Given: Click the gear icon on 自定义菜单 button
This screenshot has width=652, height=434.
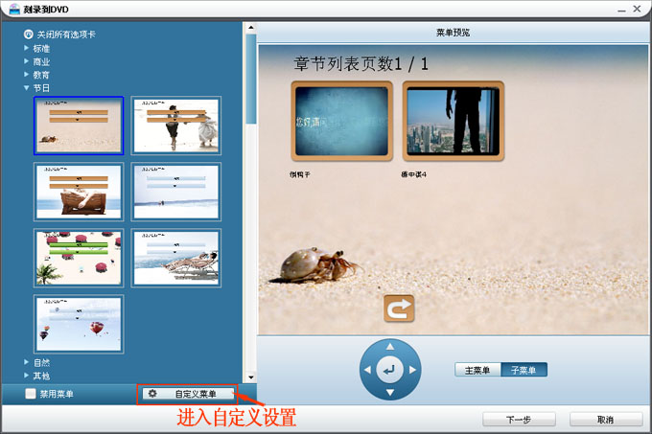Looking at the screenshot, I should (152, 394).
